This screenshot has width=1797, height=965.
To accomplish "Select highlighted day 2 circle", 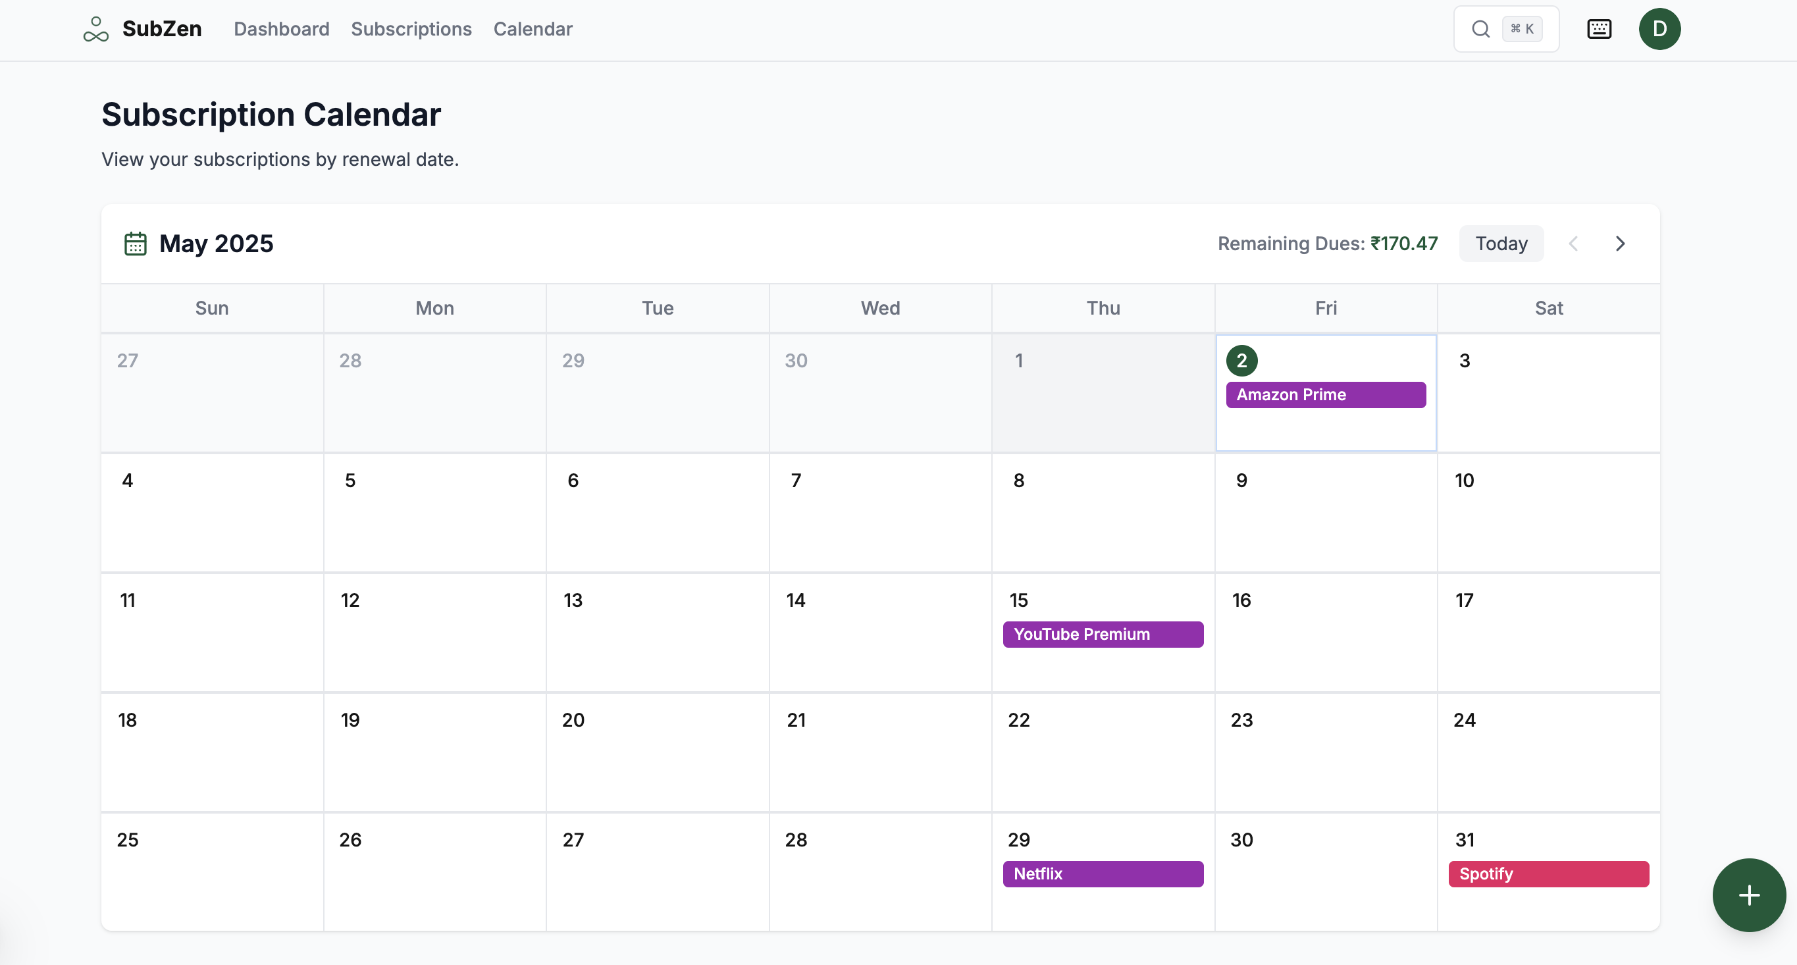I will click(1241, 361).
